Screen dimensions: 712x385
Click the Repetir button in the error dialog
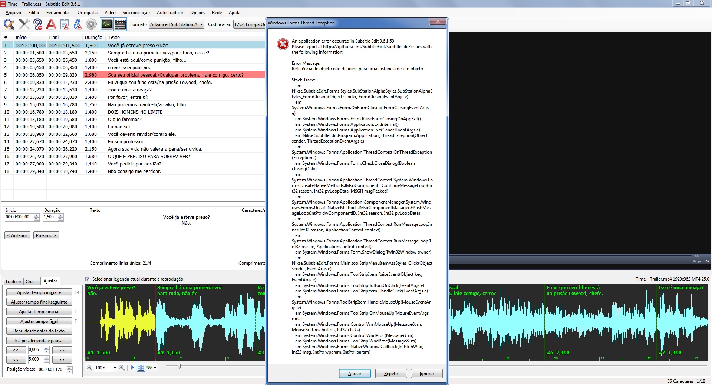391,373
